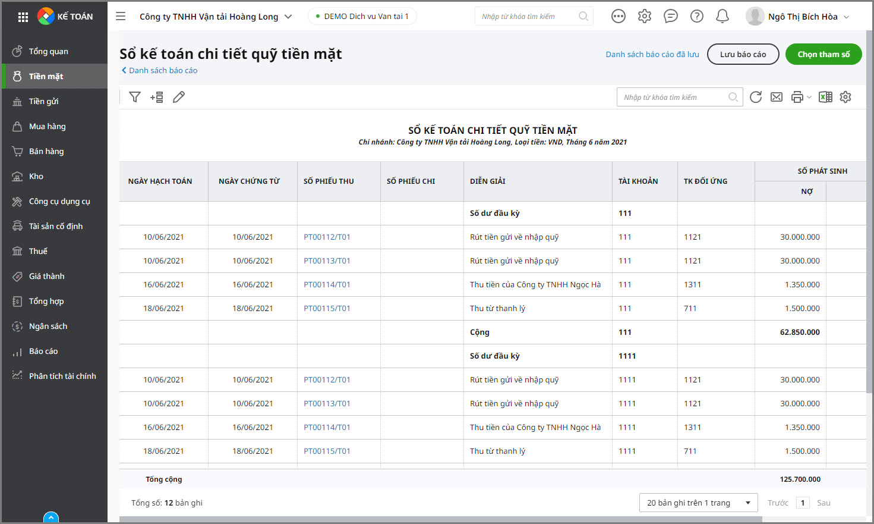Open voucher link PT00114/T01 in first group

pyautogui.click(x=327, y=284)
